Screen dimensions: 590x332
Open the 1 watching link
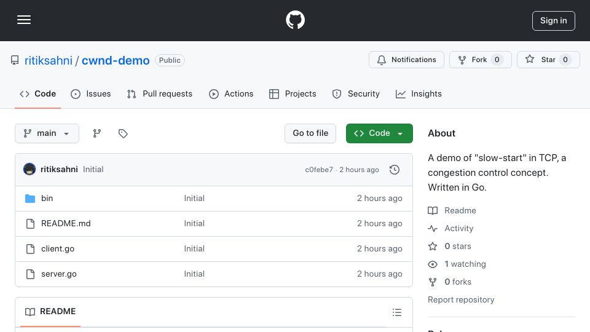457,264
